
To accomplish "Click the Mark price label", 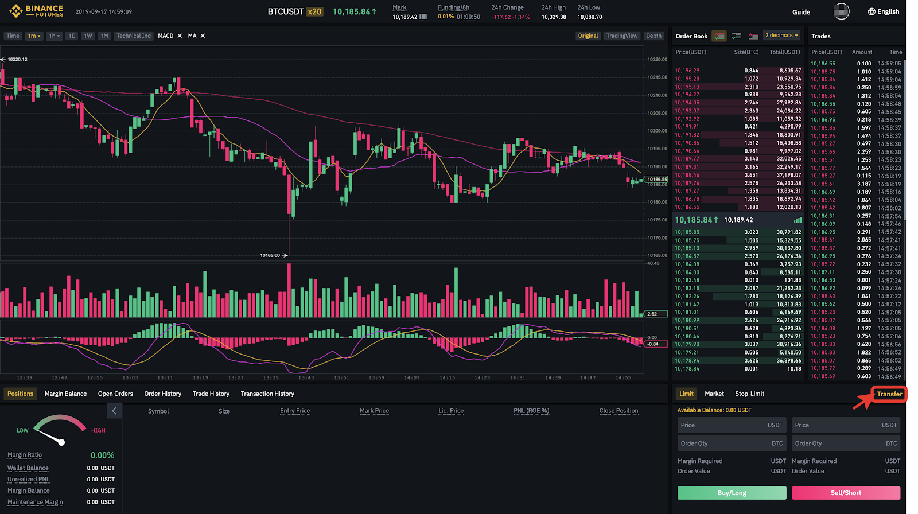I will pyautogui.click(x=399, y=7).
